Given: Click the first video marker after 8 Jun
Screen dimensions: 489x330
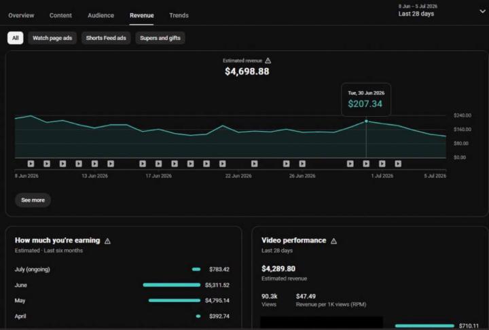Looking at the screenshot, I should pos(31,164).
